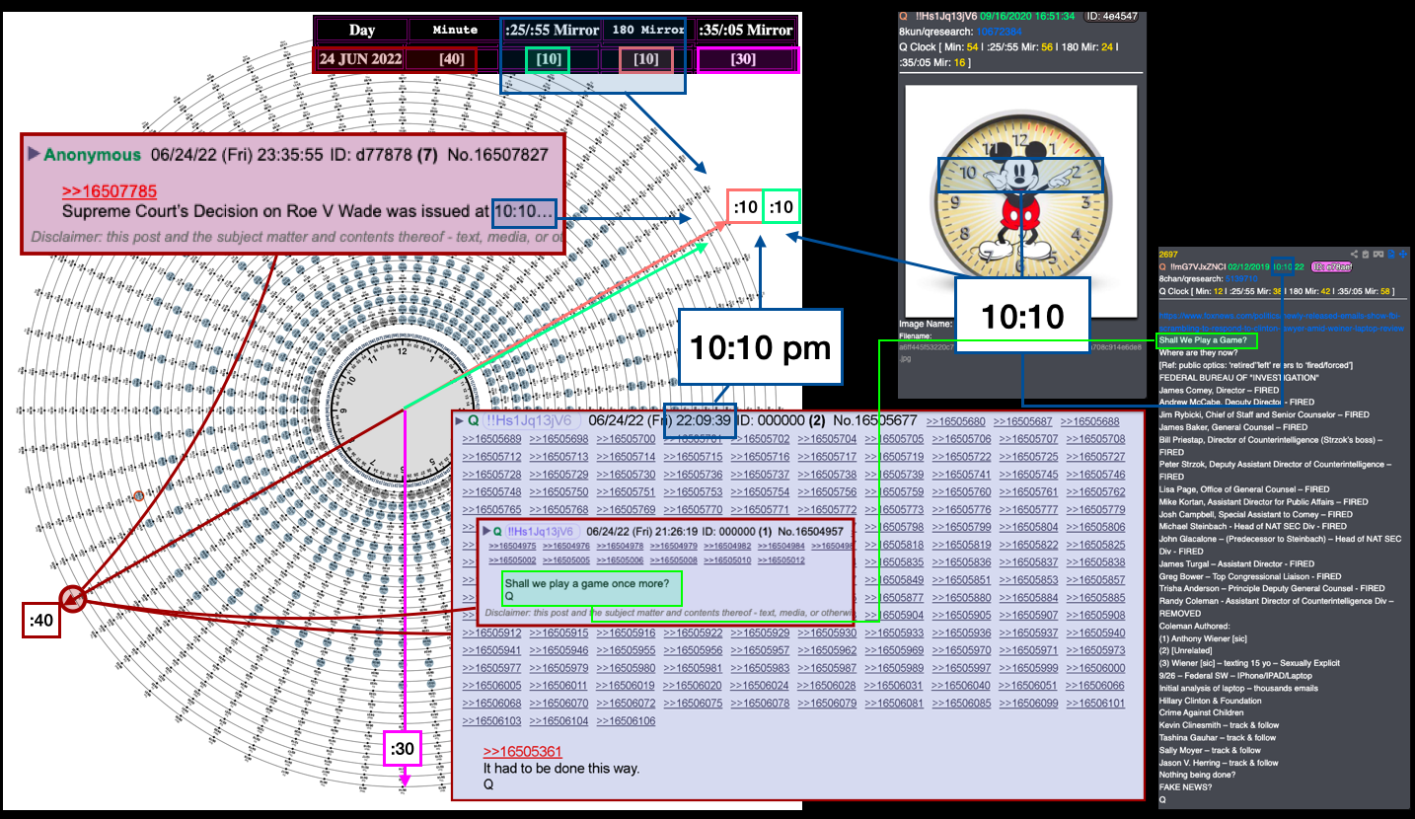The height and width of the screenshot is (819, 1415).
Task: Open the backlink >>16505728
Action: point(491,475)
